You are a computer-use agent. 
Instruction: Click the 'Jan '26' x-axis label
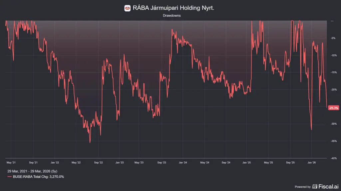pos(312,162)
